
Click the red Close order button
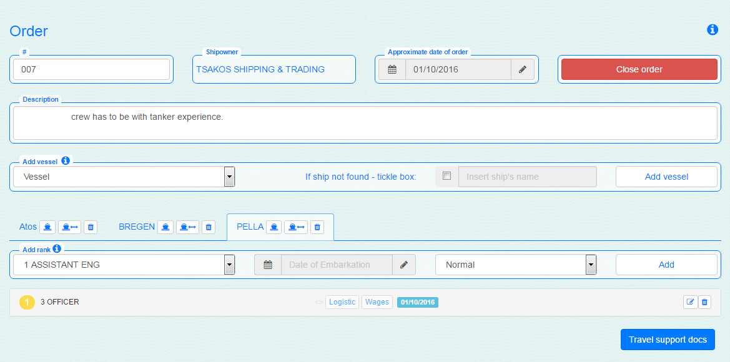639,69
